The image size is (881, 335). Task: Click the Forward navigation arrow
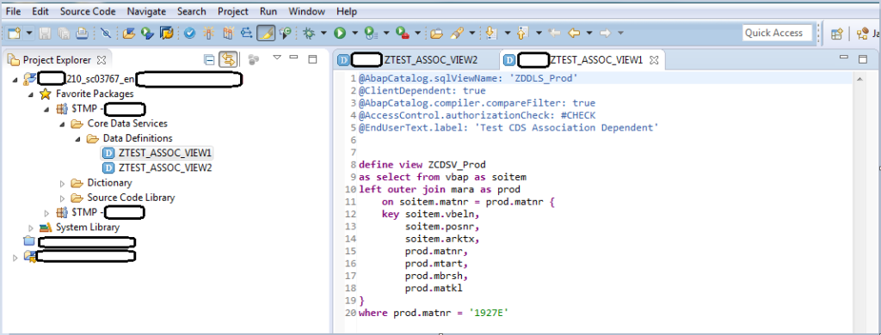[x=605, y=33]
